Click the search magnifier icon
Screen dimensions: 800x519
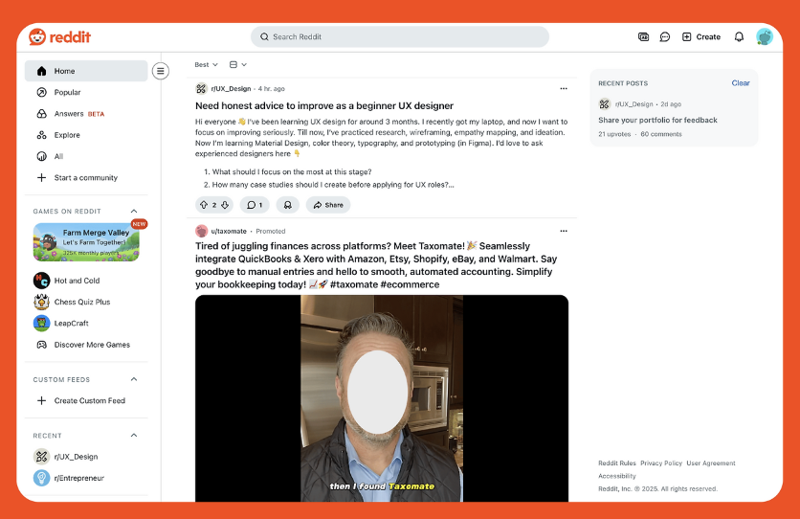[264, 36]
